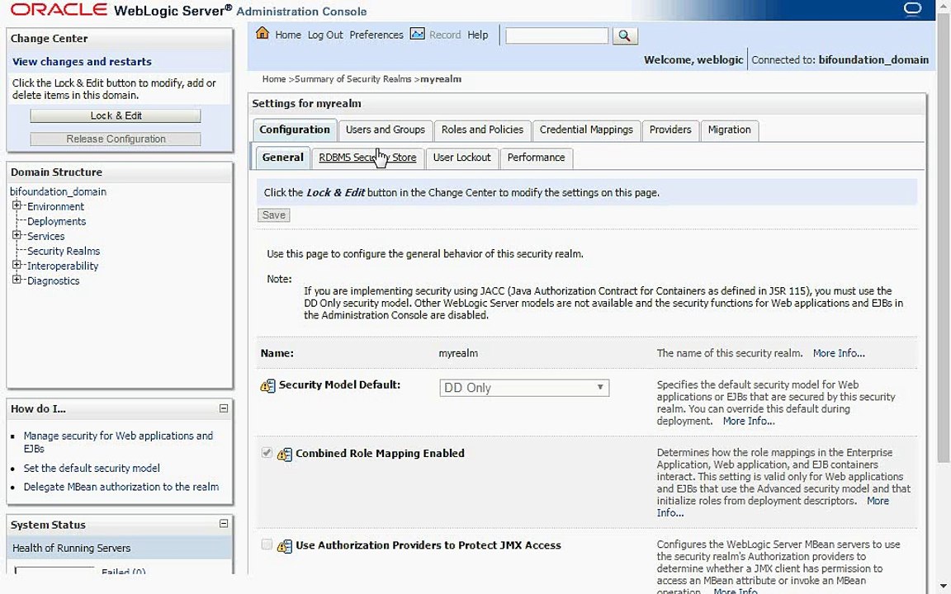Select Deployments in Domain Structure tree
Image resolution: width=951 pixels, height=594 pixels.
(56, 222)
